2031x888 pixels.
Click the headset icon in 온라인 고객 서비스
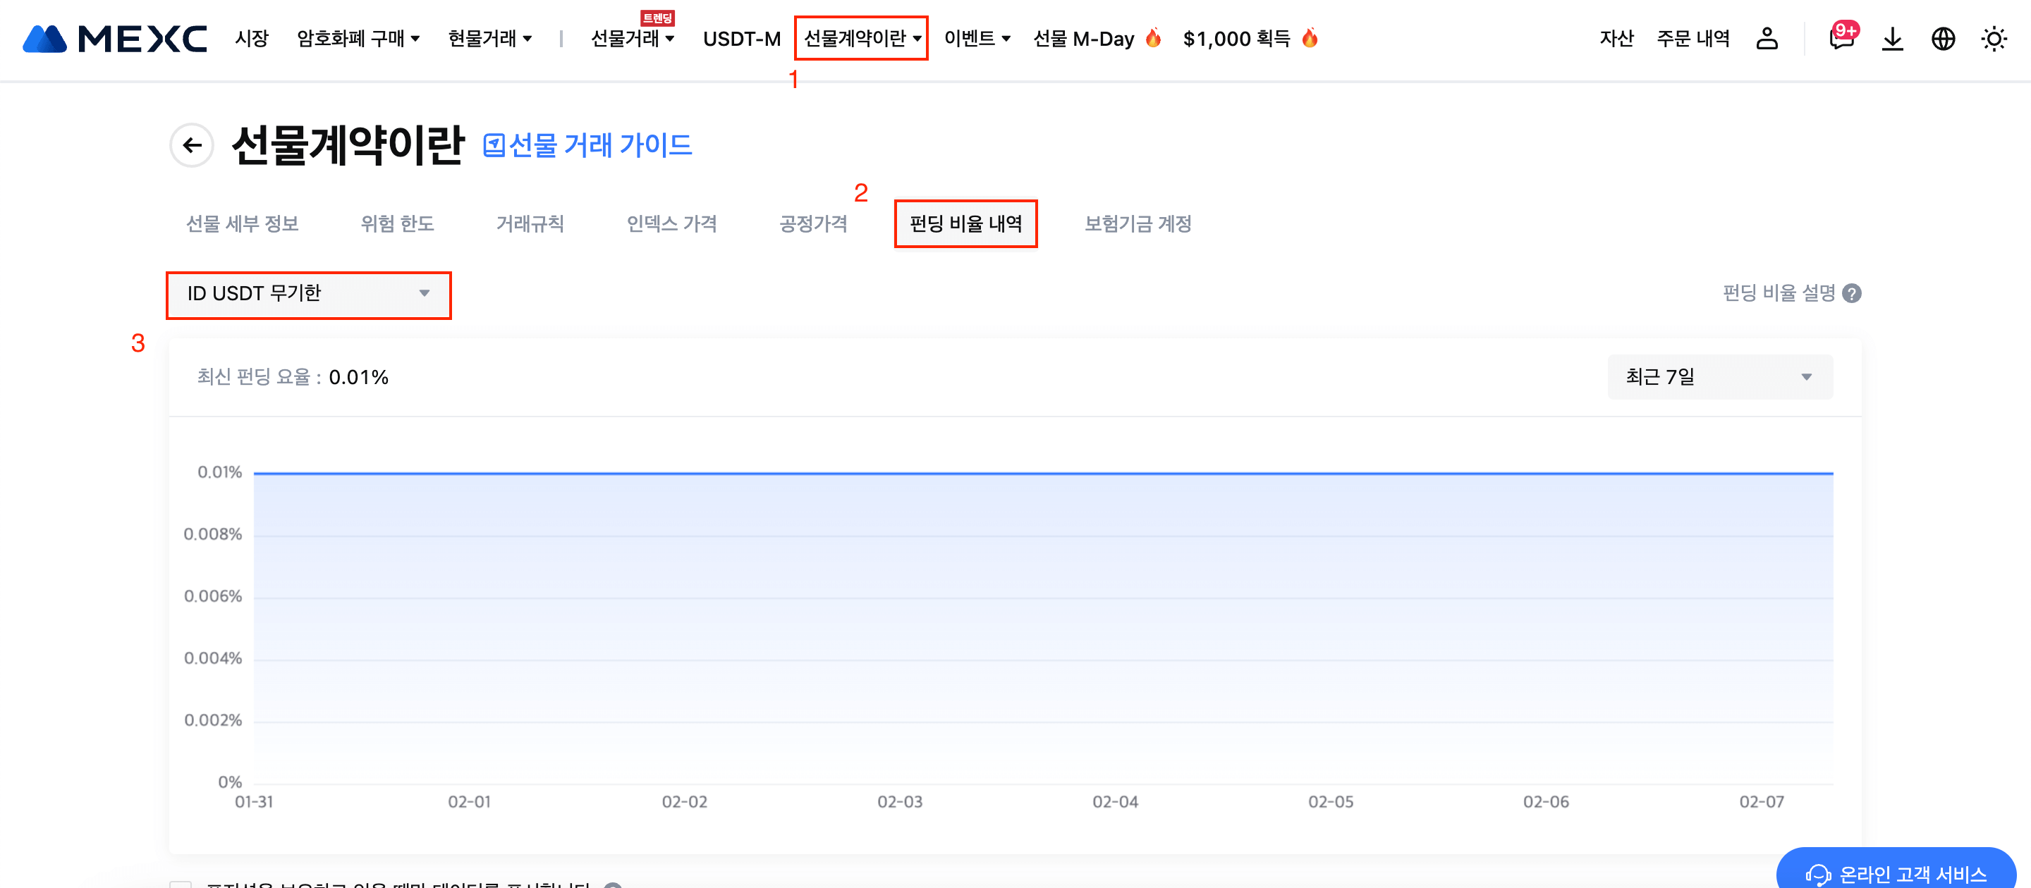(x=1817, y=874)
